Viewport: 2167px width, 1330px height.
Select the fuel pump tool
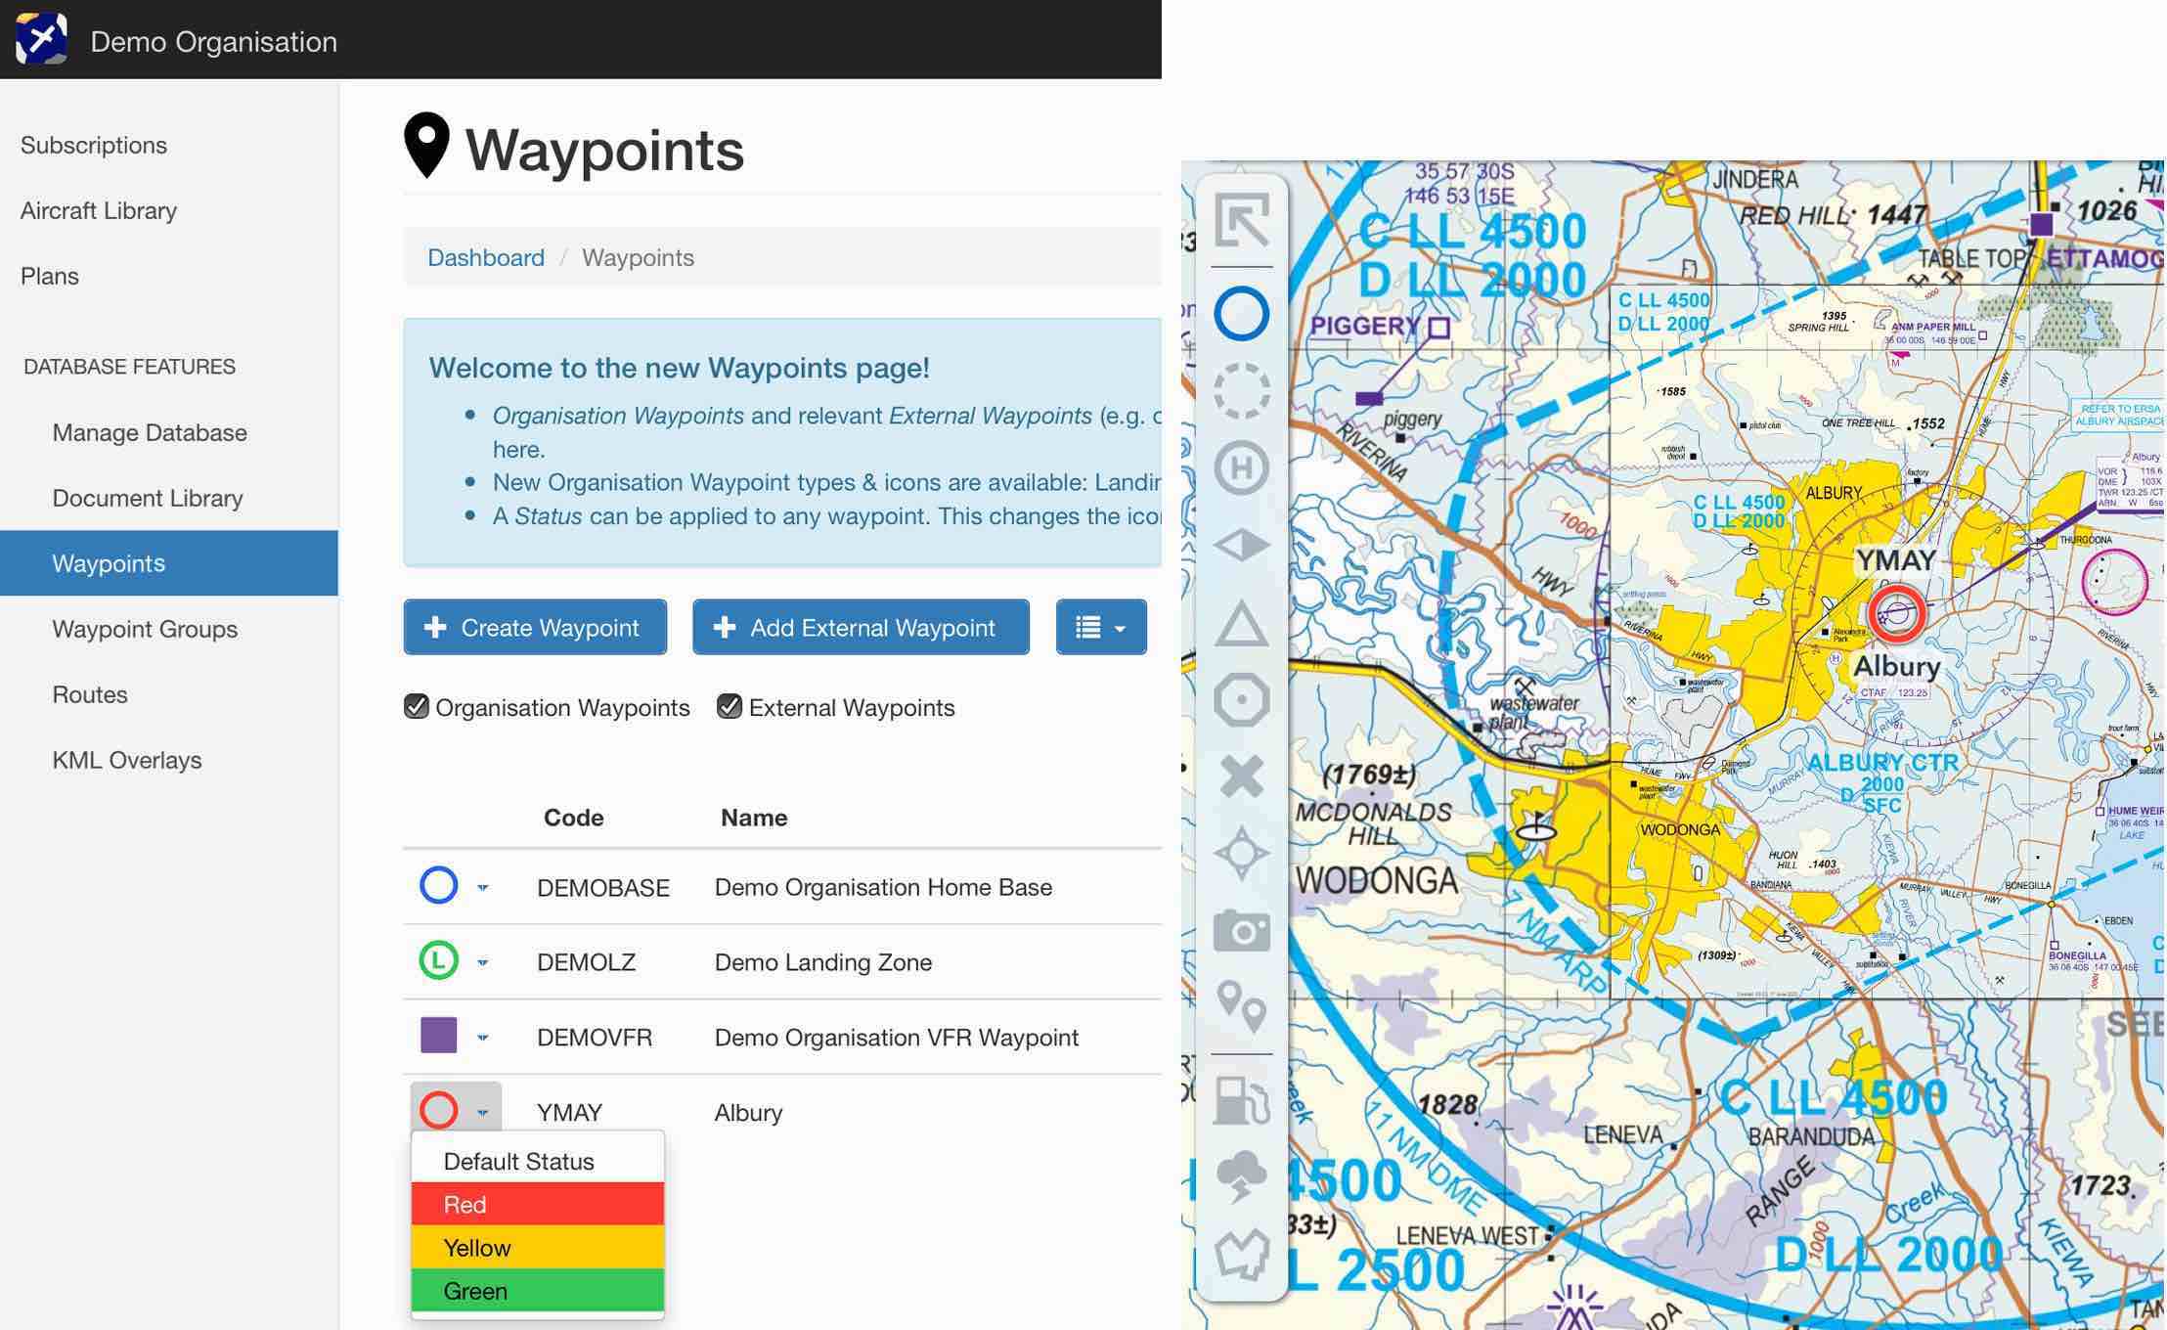coord(1241,1100)
